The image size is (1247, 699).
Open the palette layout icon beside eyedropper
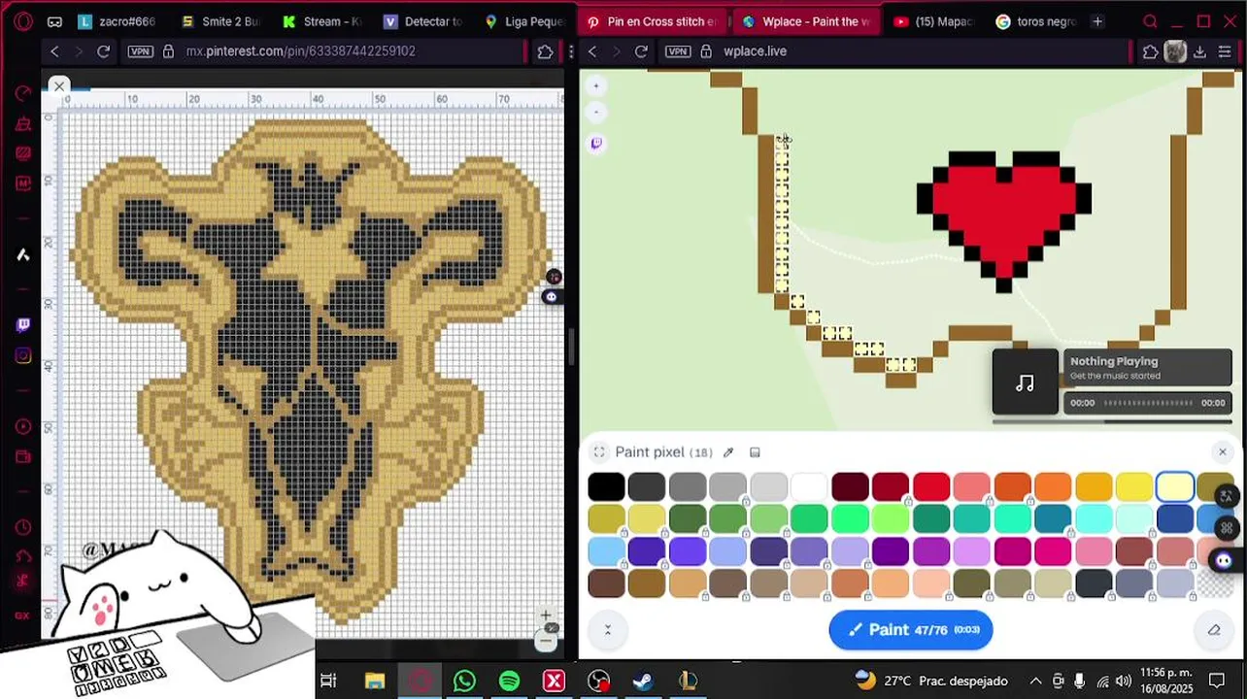click(755, 451)
